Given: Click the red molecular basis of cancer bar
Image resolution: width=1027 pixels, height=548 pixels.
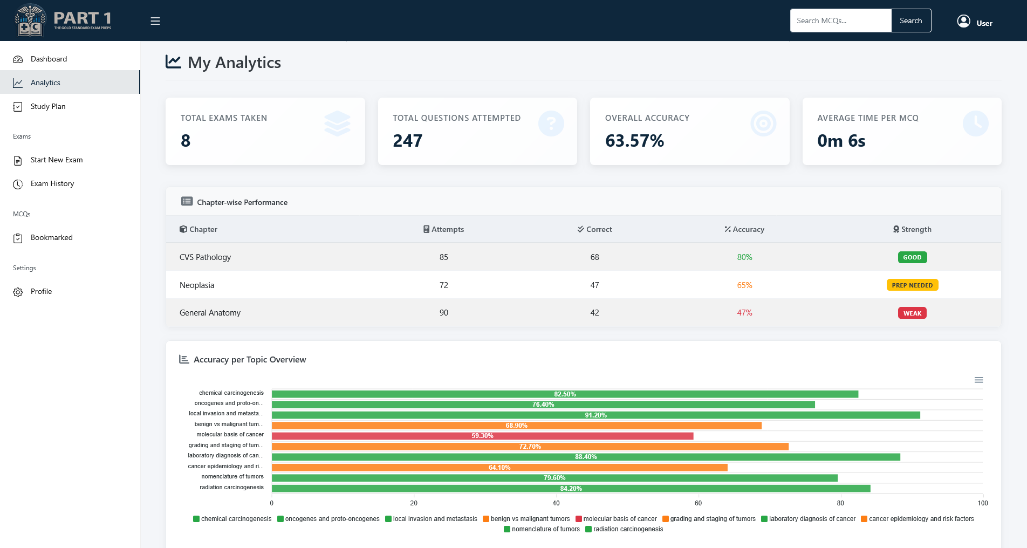Looking at the screenshot, I should (x=482, y=436).
